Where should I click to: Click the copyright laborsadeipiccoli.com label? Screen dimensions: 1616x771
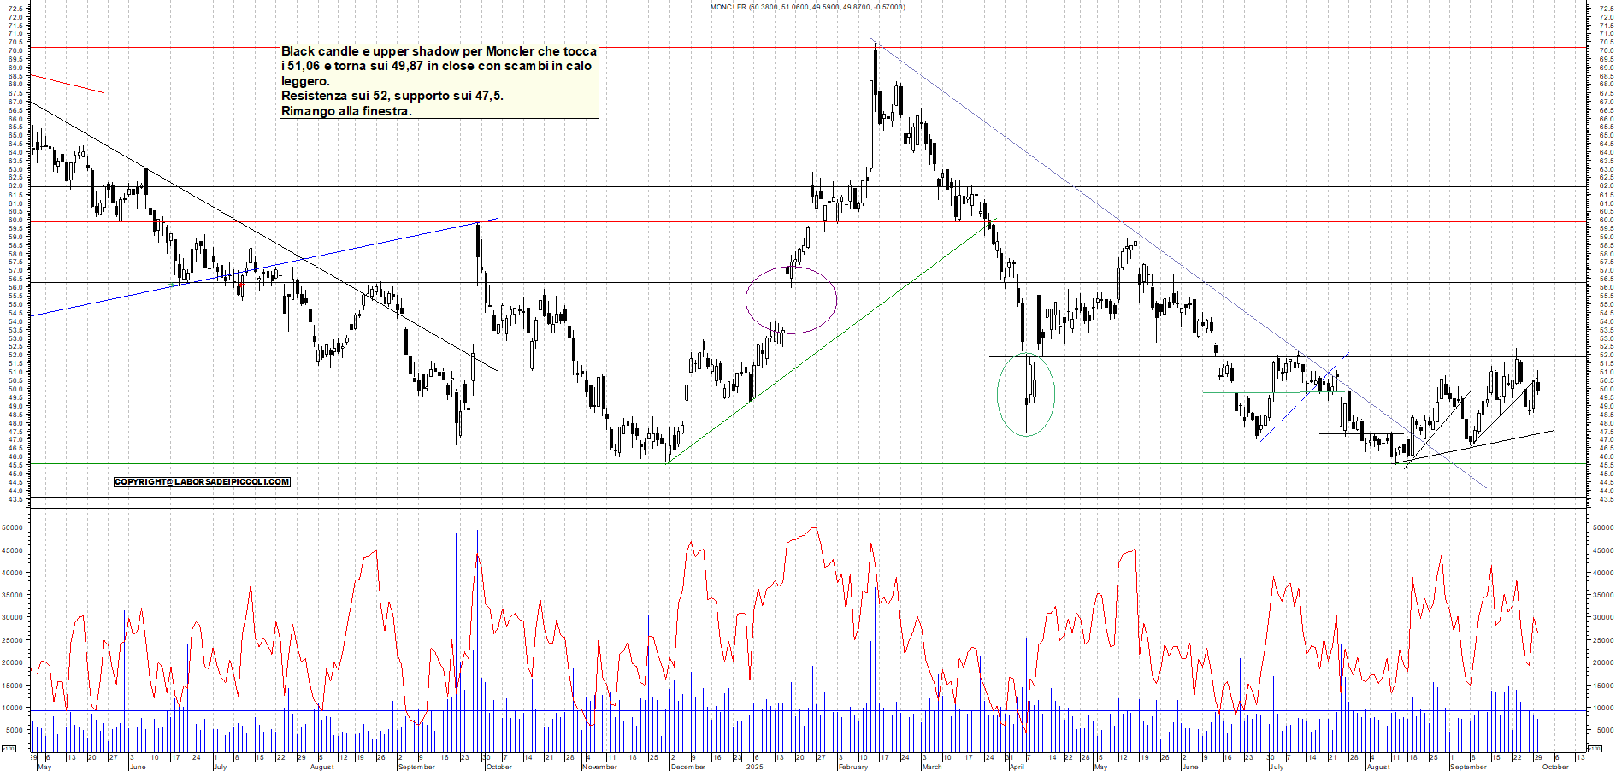tap(202, 482)
